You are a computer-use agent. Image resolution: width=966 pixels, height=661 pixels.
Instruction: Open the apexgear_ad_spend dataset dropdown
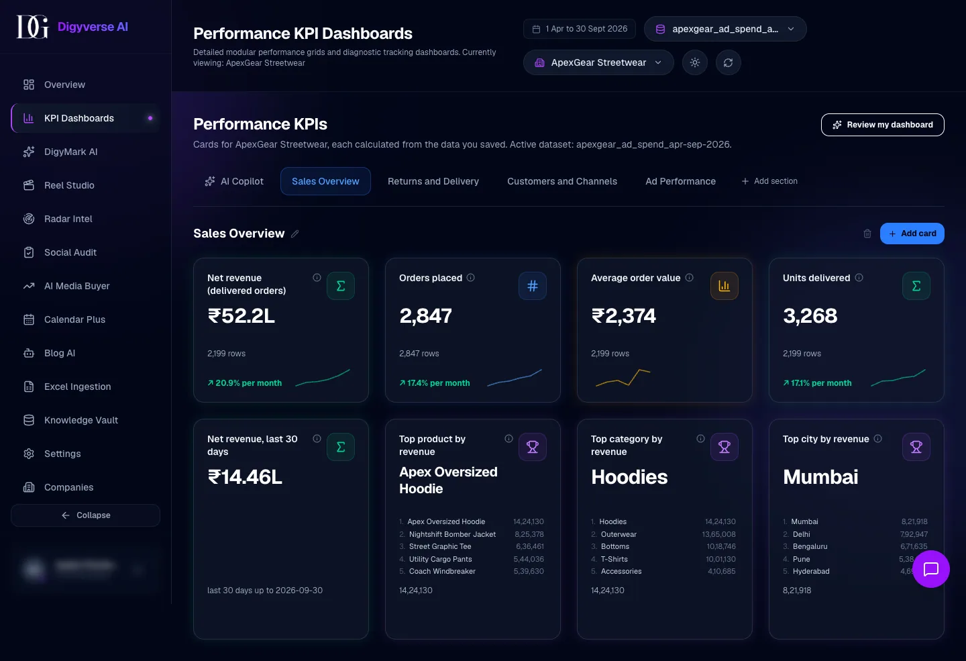(x=725, y=29)
